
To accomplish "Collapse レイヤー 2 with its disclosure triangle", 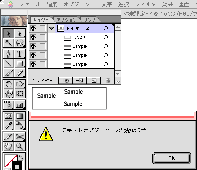I will tap(52, 28).
